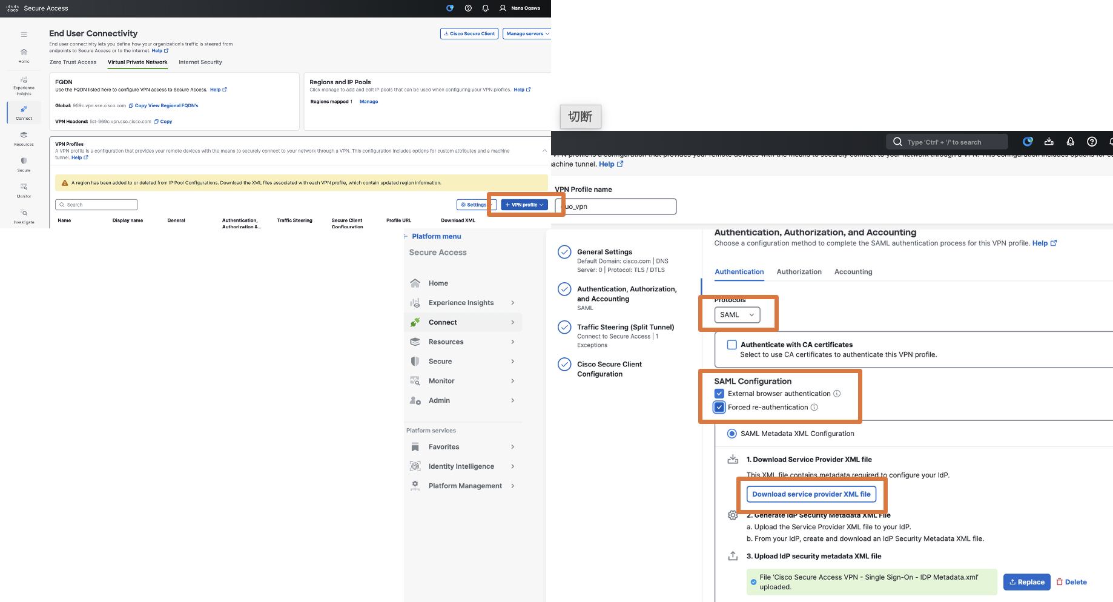Copy the VPN Headend address
The image size is (1113, 602).
pyautogui.click(x=163, y=122)
